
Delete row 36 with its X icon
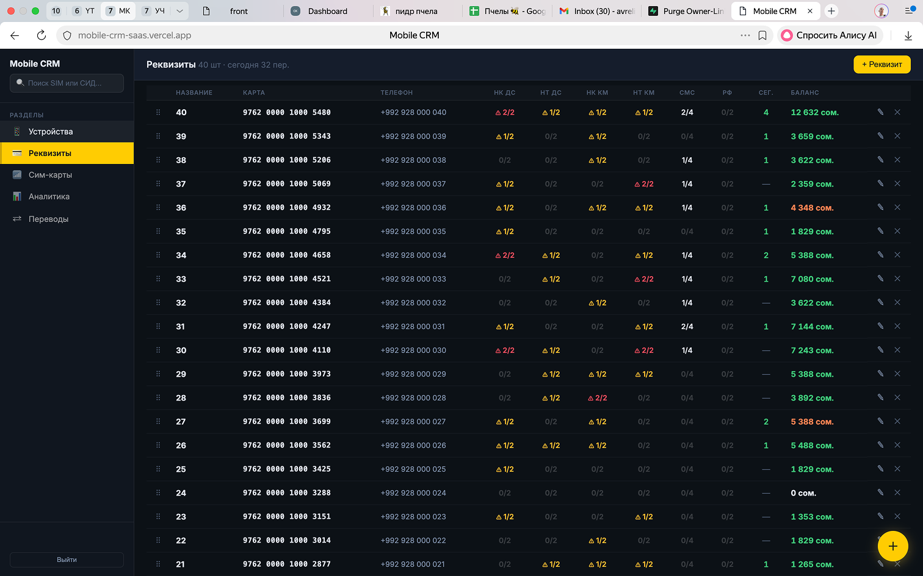(x=897, y=207)
